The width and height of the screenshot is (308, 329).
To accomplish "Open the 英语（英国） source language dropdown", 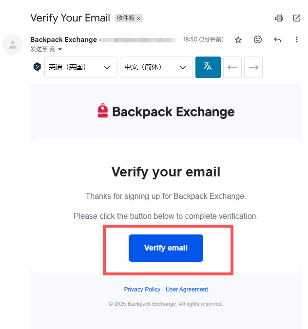I will 81,67.
